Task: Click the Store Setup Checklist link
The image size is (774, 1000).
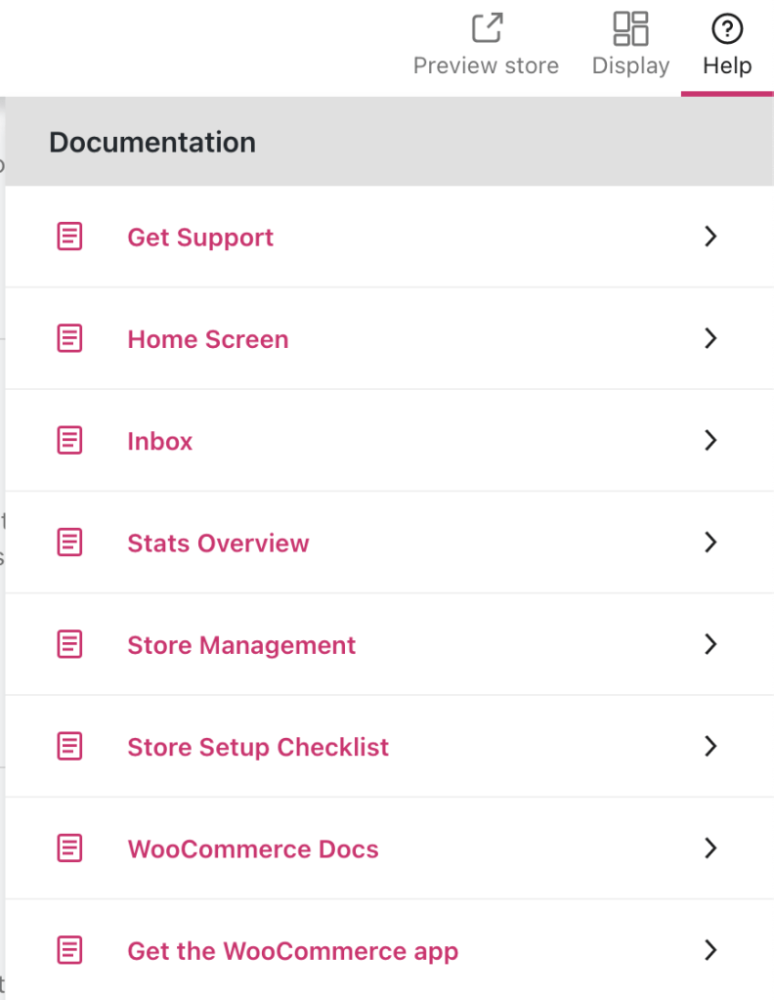Action: click(x=258, y=747)
